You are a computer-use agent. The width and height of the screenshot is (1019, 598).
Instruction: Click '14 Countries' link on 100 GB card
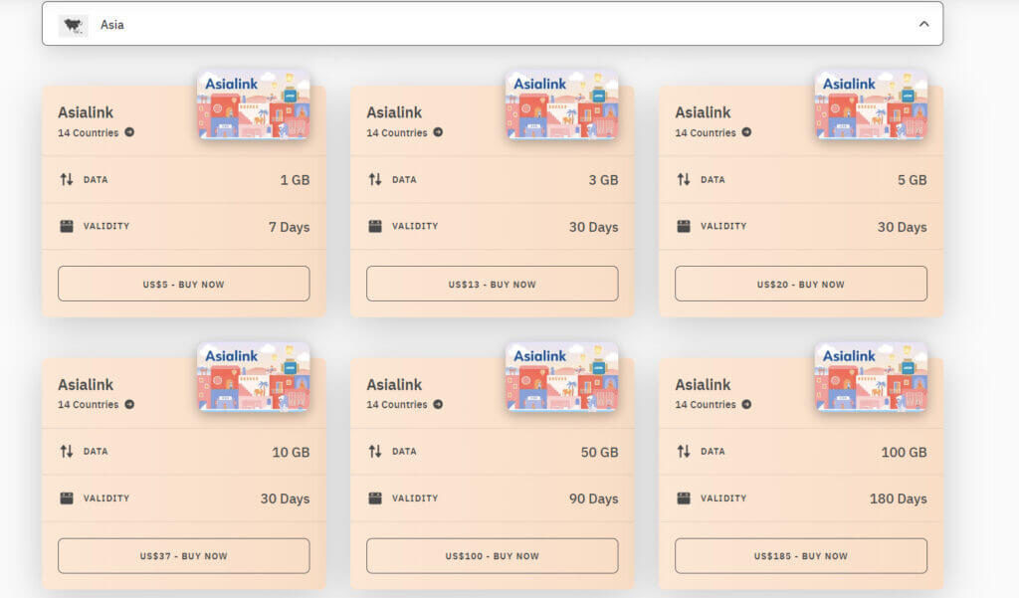[706, 404]
